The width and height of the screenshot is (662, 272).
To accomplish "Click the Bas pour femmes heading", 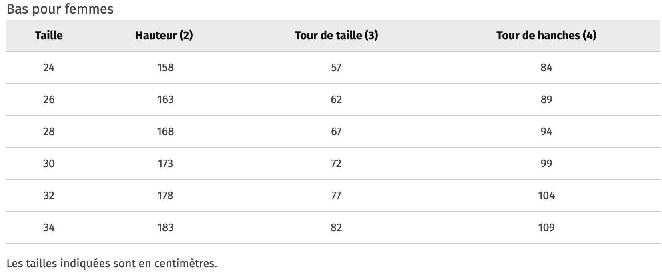I will (60, 9).
